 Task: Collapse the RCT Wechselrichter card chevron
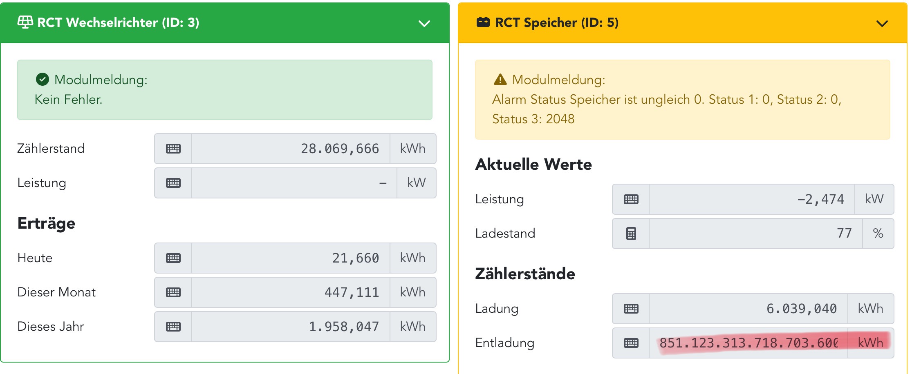click(424, 23)
